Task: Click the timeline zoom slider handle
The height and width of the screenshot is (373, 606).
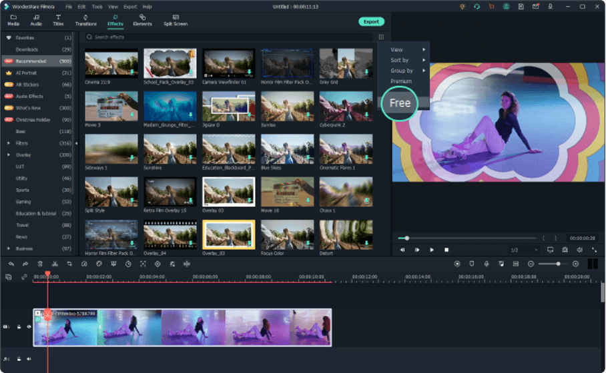Action: [x=558, y=264]
